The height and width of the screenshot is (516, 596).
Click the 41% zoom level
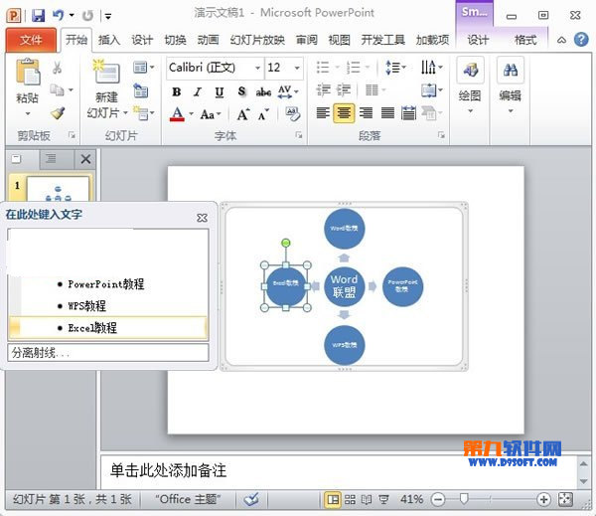pyautogui.click(x=411, y=499)
